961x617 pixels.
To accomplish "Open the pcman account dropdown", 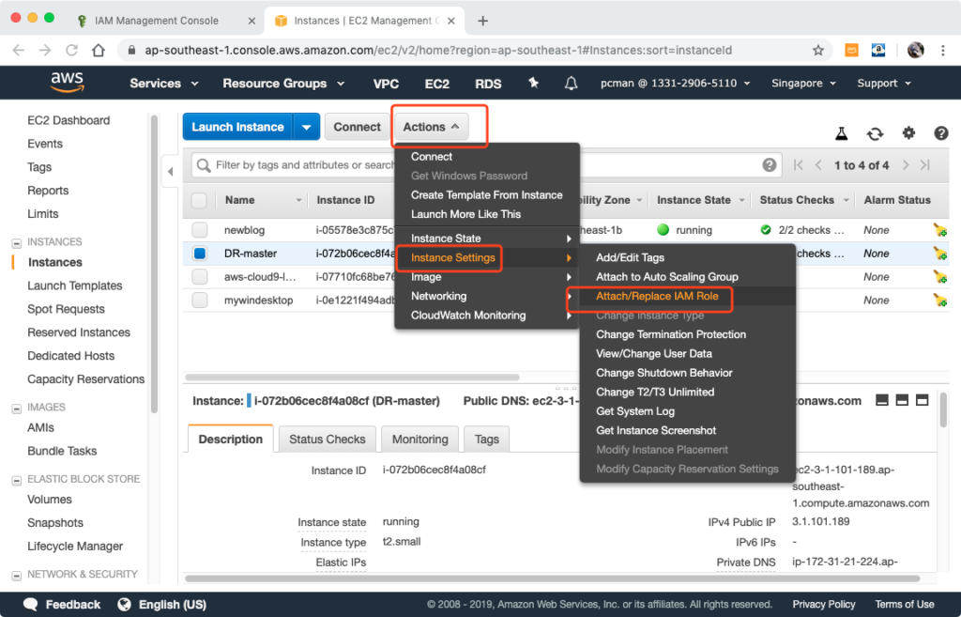I will tap(675, 84).
